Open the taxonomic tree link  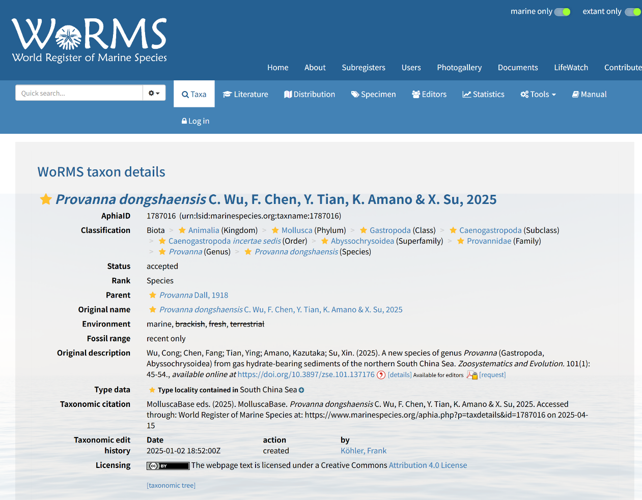[x=171, y=485]
